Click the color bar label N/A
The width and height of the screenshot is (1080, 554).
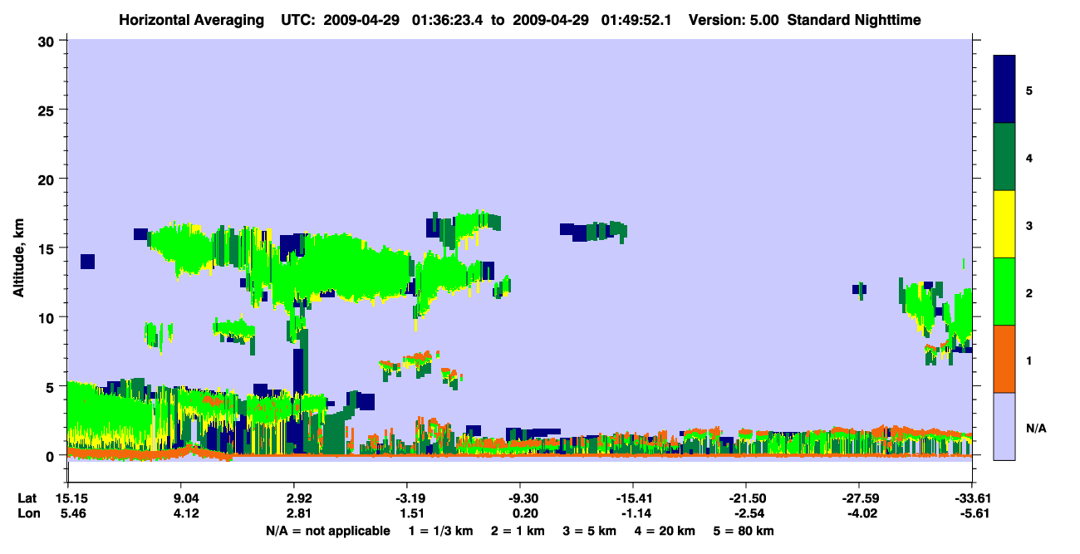coord(1036,429)
